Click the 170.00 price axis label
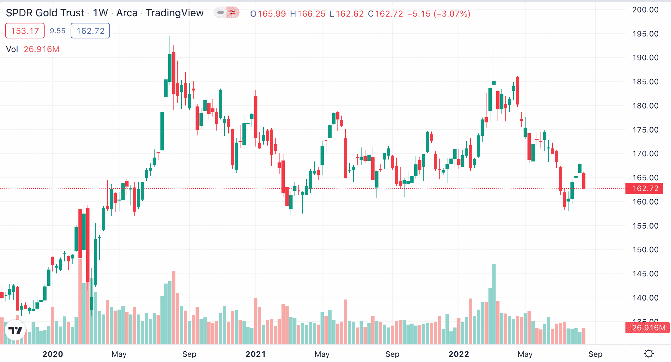671x362 pixels. (645, 154)
